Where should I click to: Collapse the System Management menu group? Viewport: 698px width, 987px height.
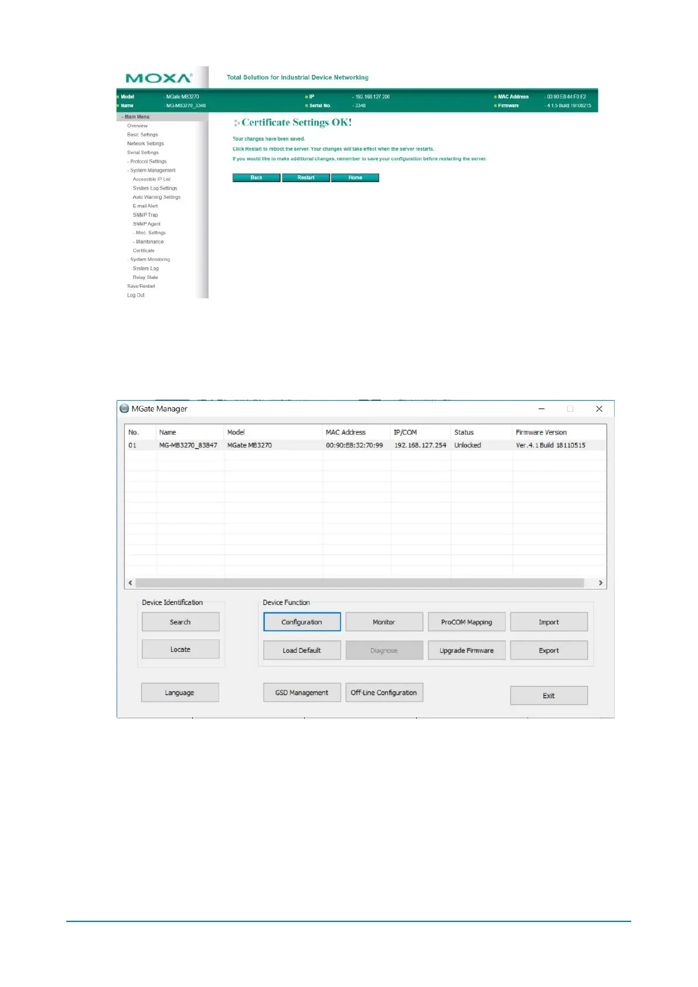[x=151, y=171]
